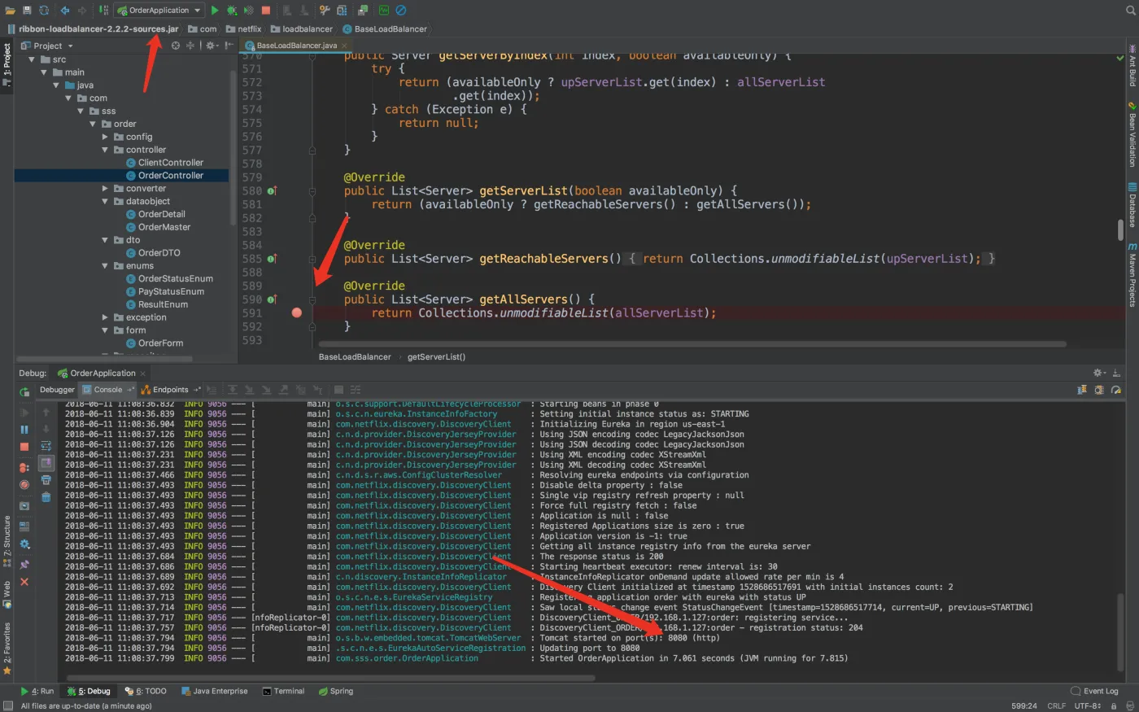Viewport: 1139px width, 712px height.
Task: Toggle the breakpoint on line 591
Action: [297, 313]
